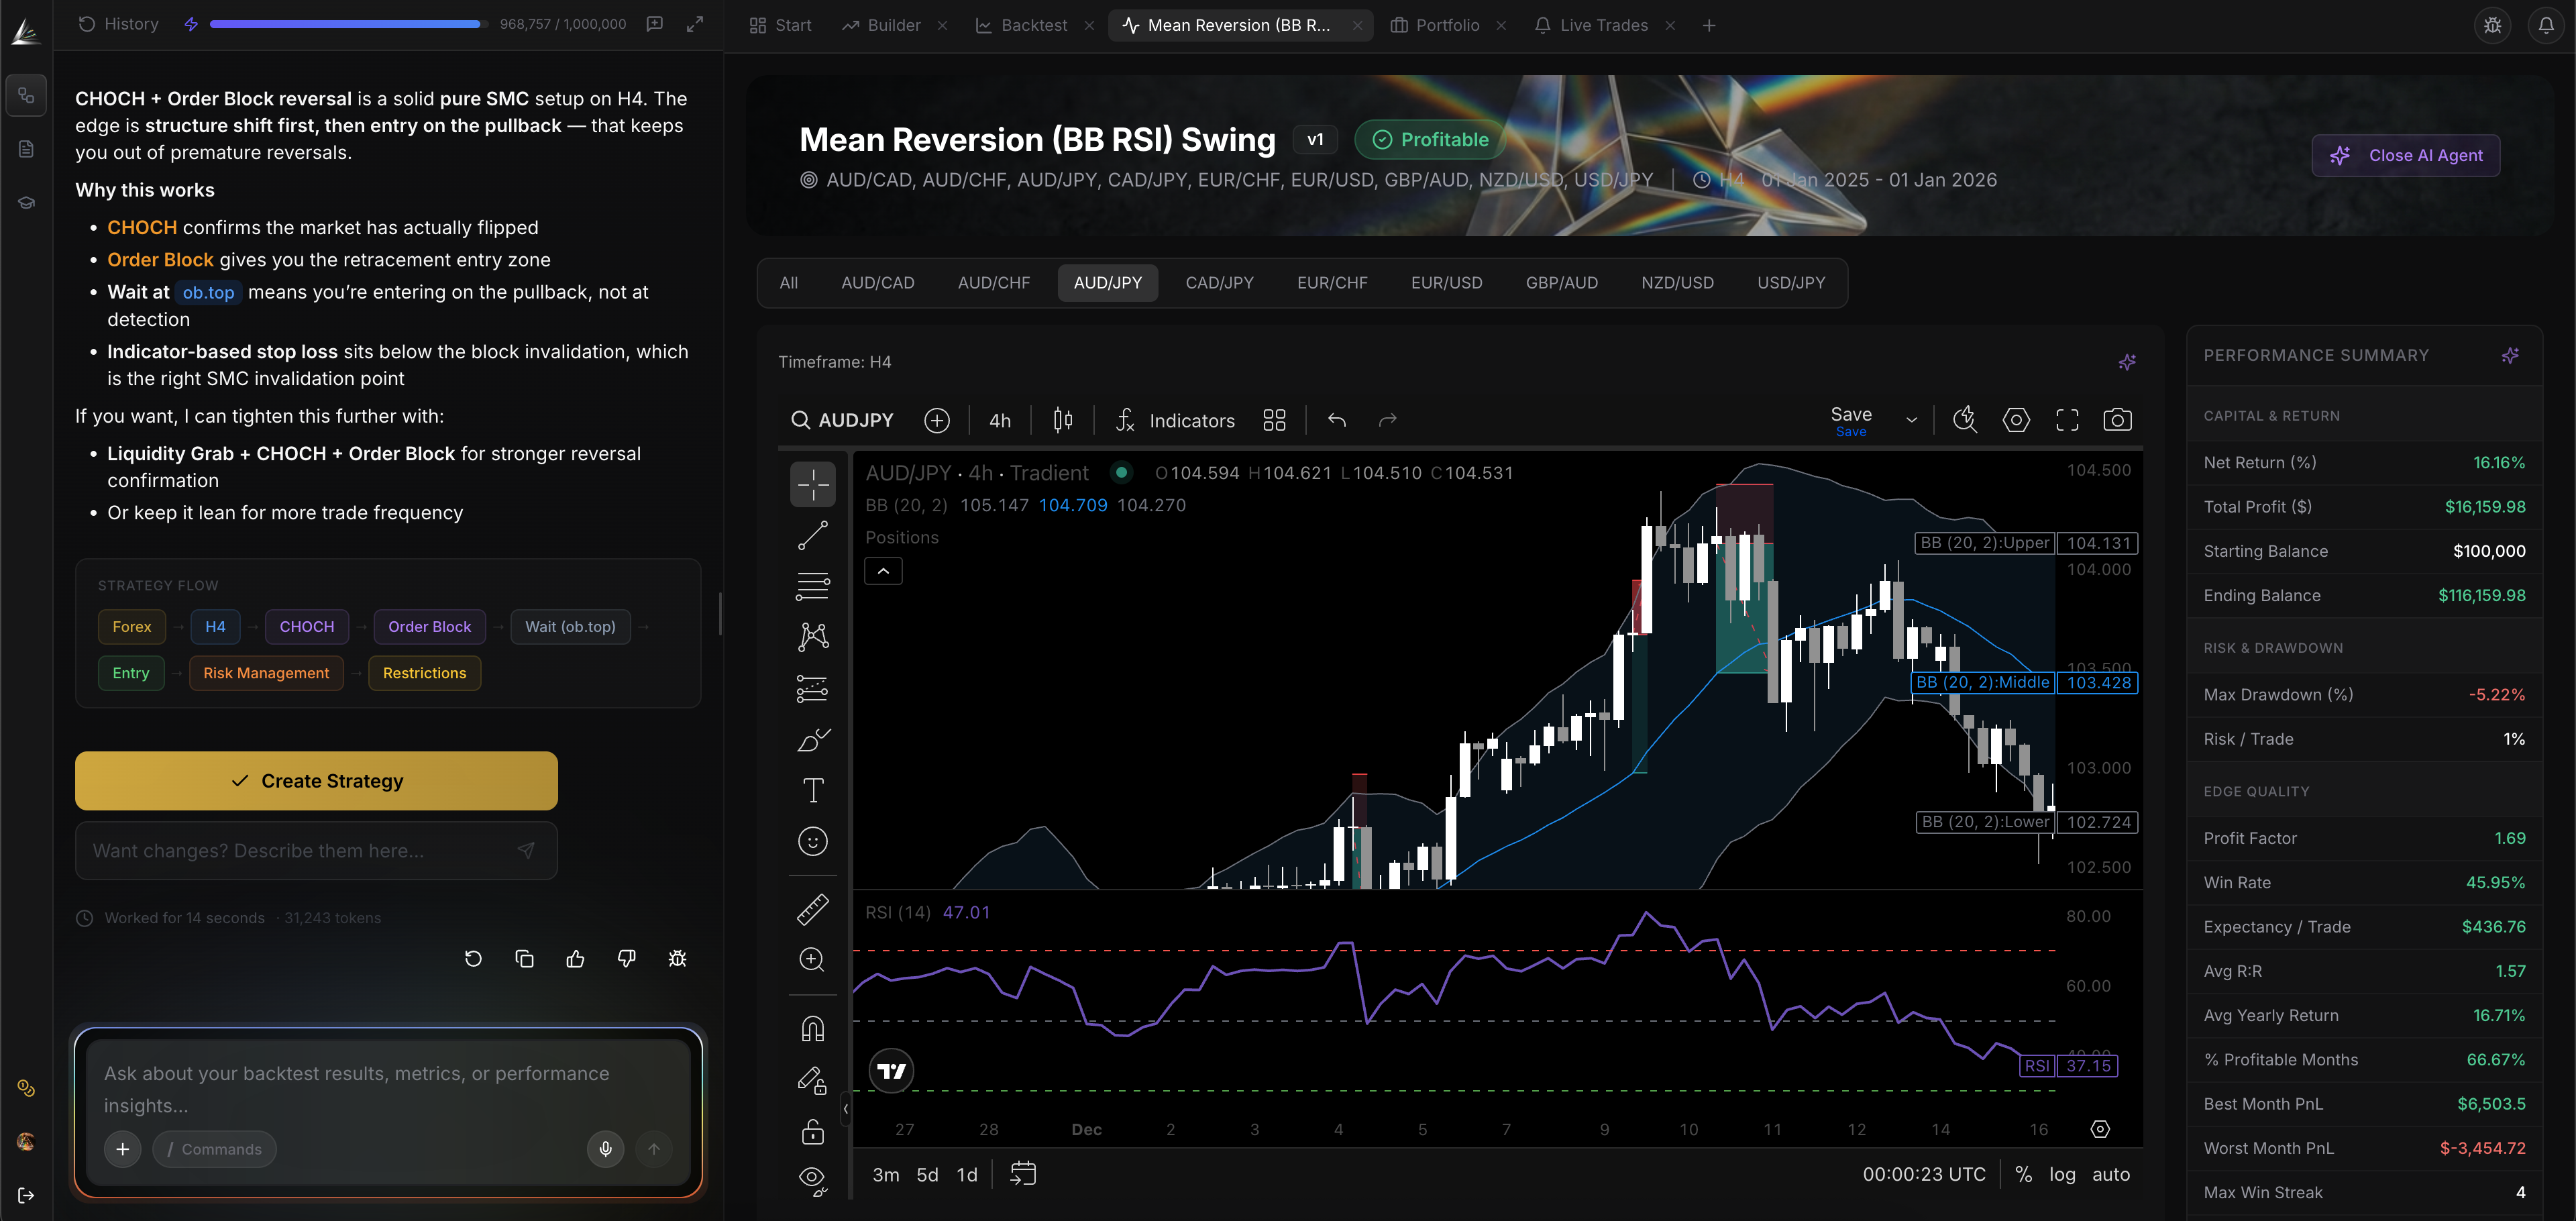Select the ruler measure tool
The width and height of the screenshot is (2576, 1221).
click(812, 909)
